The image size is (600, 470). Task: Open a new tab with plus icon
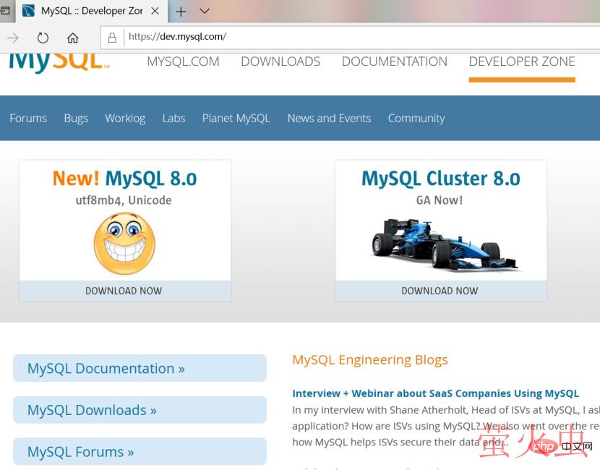click(x=181, y=11)
